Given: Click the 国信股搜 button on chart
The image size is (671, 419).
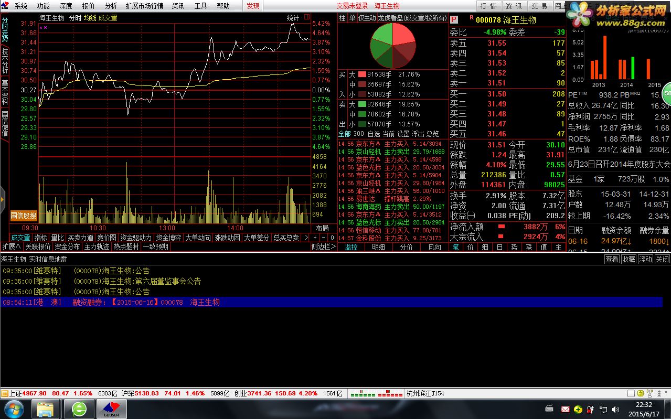Looking at the screenshot, I should click(24, 216).
